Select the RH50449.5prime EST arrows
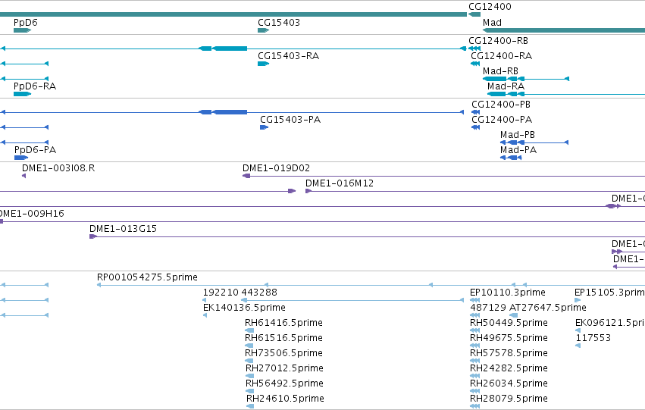Image resolution: width=645 pixels, height=410 pixels. point(475,330)
